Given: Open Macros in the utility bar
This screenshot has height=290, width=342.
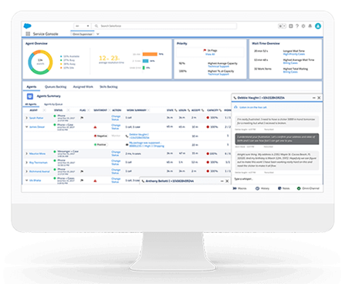Looking at the screenshot, I should point(239,188).
